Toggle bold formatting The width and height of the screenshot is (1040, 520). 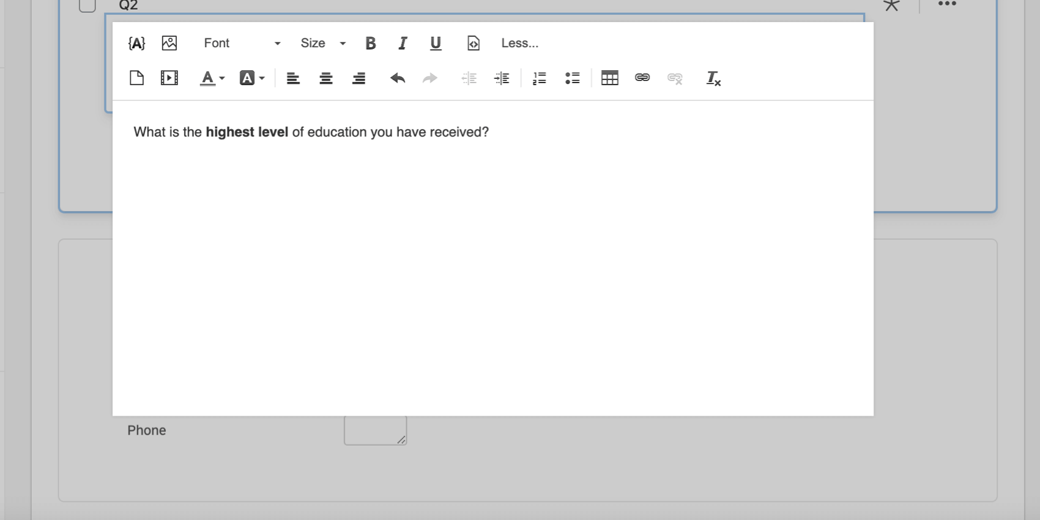370,43
